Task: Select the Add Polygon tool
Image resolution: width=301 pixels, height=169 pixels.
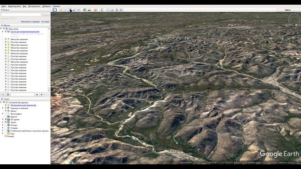Action: pos(65,10)
